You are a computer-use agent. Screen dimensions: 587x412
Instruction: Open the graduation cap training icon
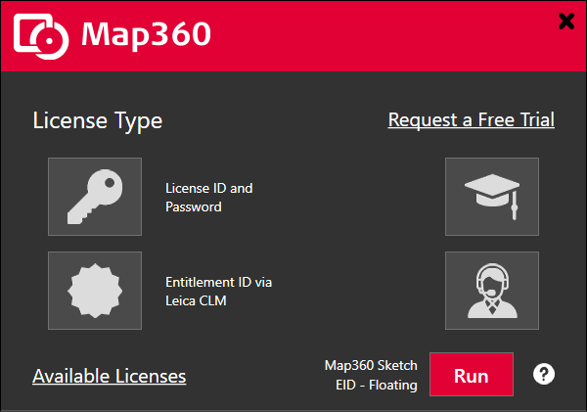click(x=492, y=197)
